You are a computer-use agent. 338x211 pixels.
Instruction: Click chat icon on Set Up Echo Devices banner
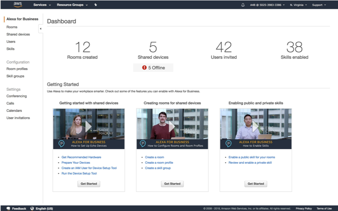tap(61, 143)
